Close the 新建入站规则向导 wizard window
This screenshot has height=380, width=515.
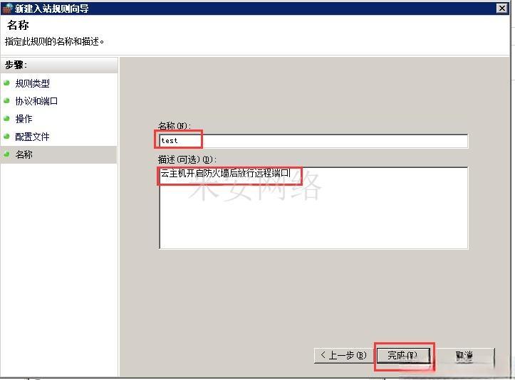501,9
